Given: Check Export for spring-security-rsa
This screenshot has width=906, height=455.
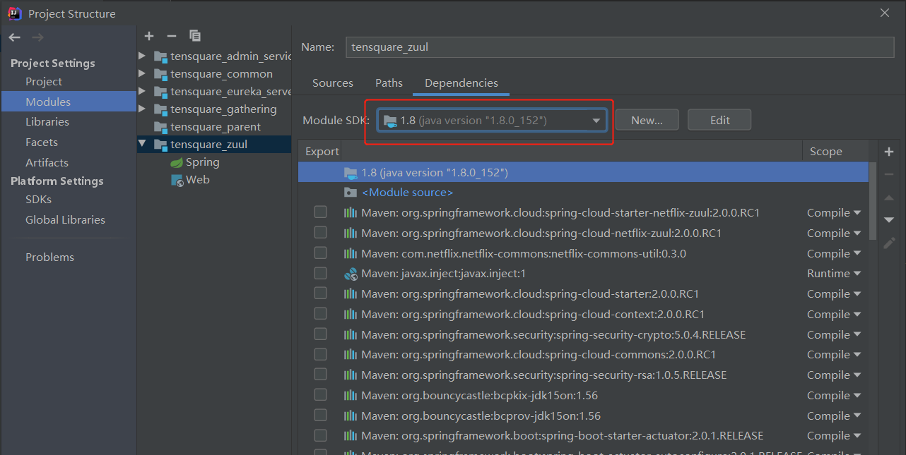Looking at the screenshot, I should [x=320, y=375].
